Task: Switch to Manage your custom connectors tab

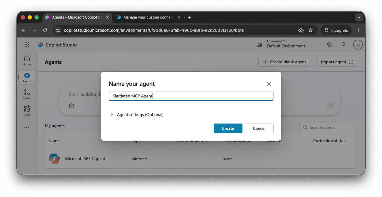Action: pos(149,17)
